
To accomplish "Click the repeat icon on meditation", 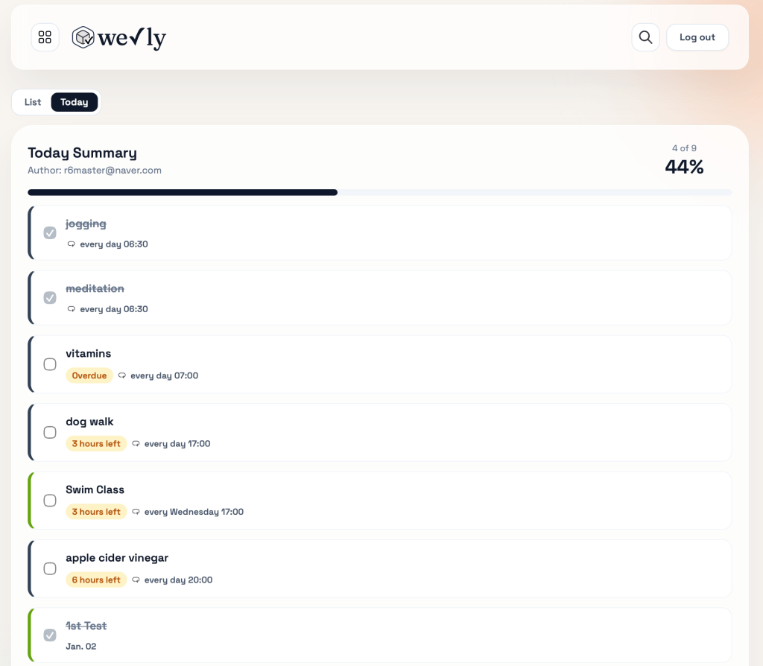I will pos(72,309).
